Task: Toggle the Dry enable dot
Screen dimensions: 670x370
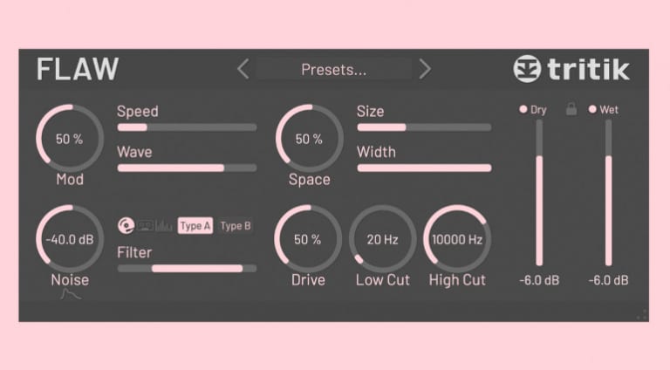Action: click(x=523, y=109)
